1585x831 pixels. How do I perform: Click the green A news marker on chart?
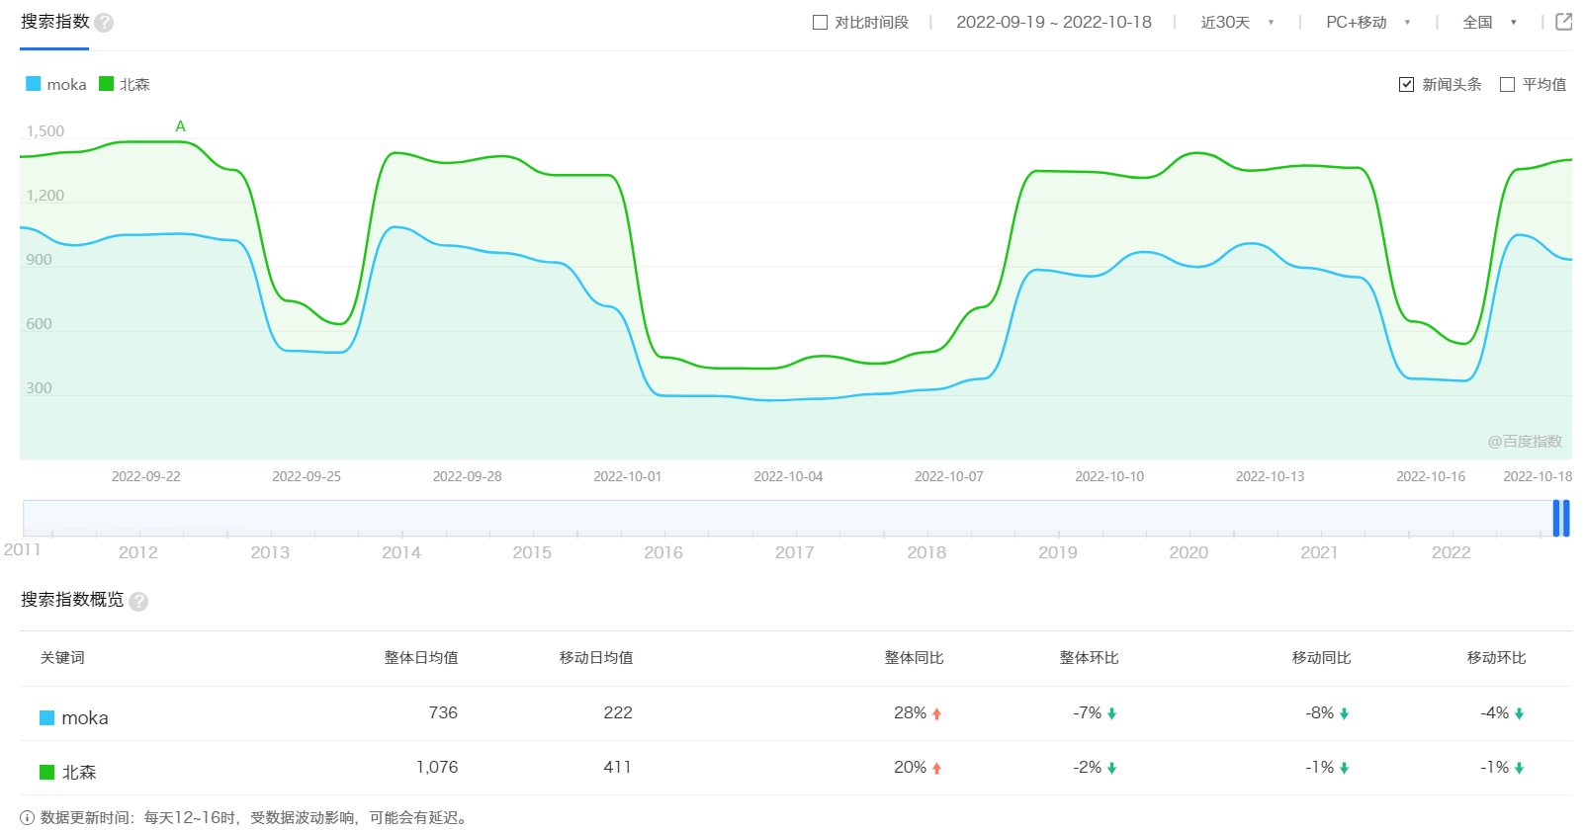pos(180,126)
